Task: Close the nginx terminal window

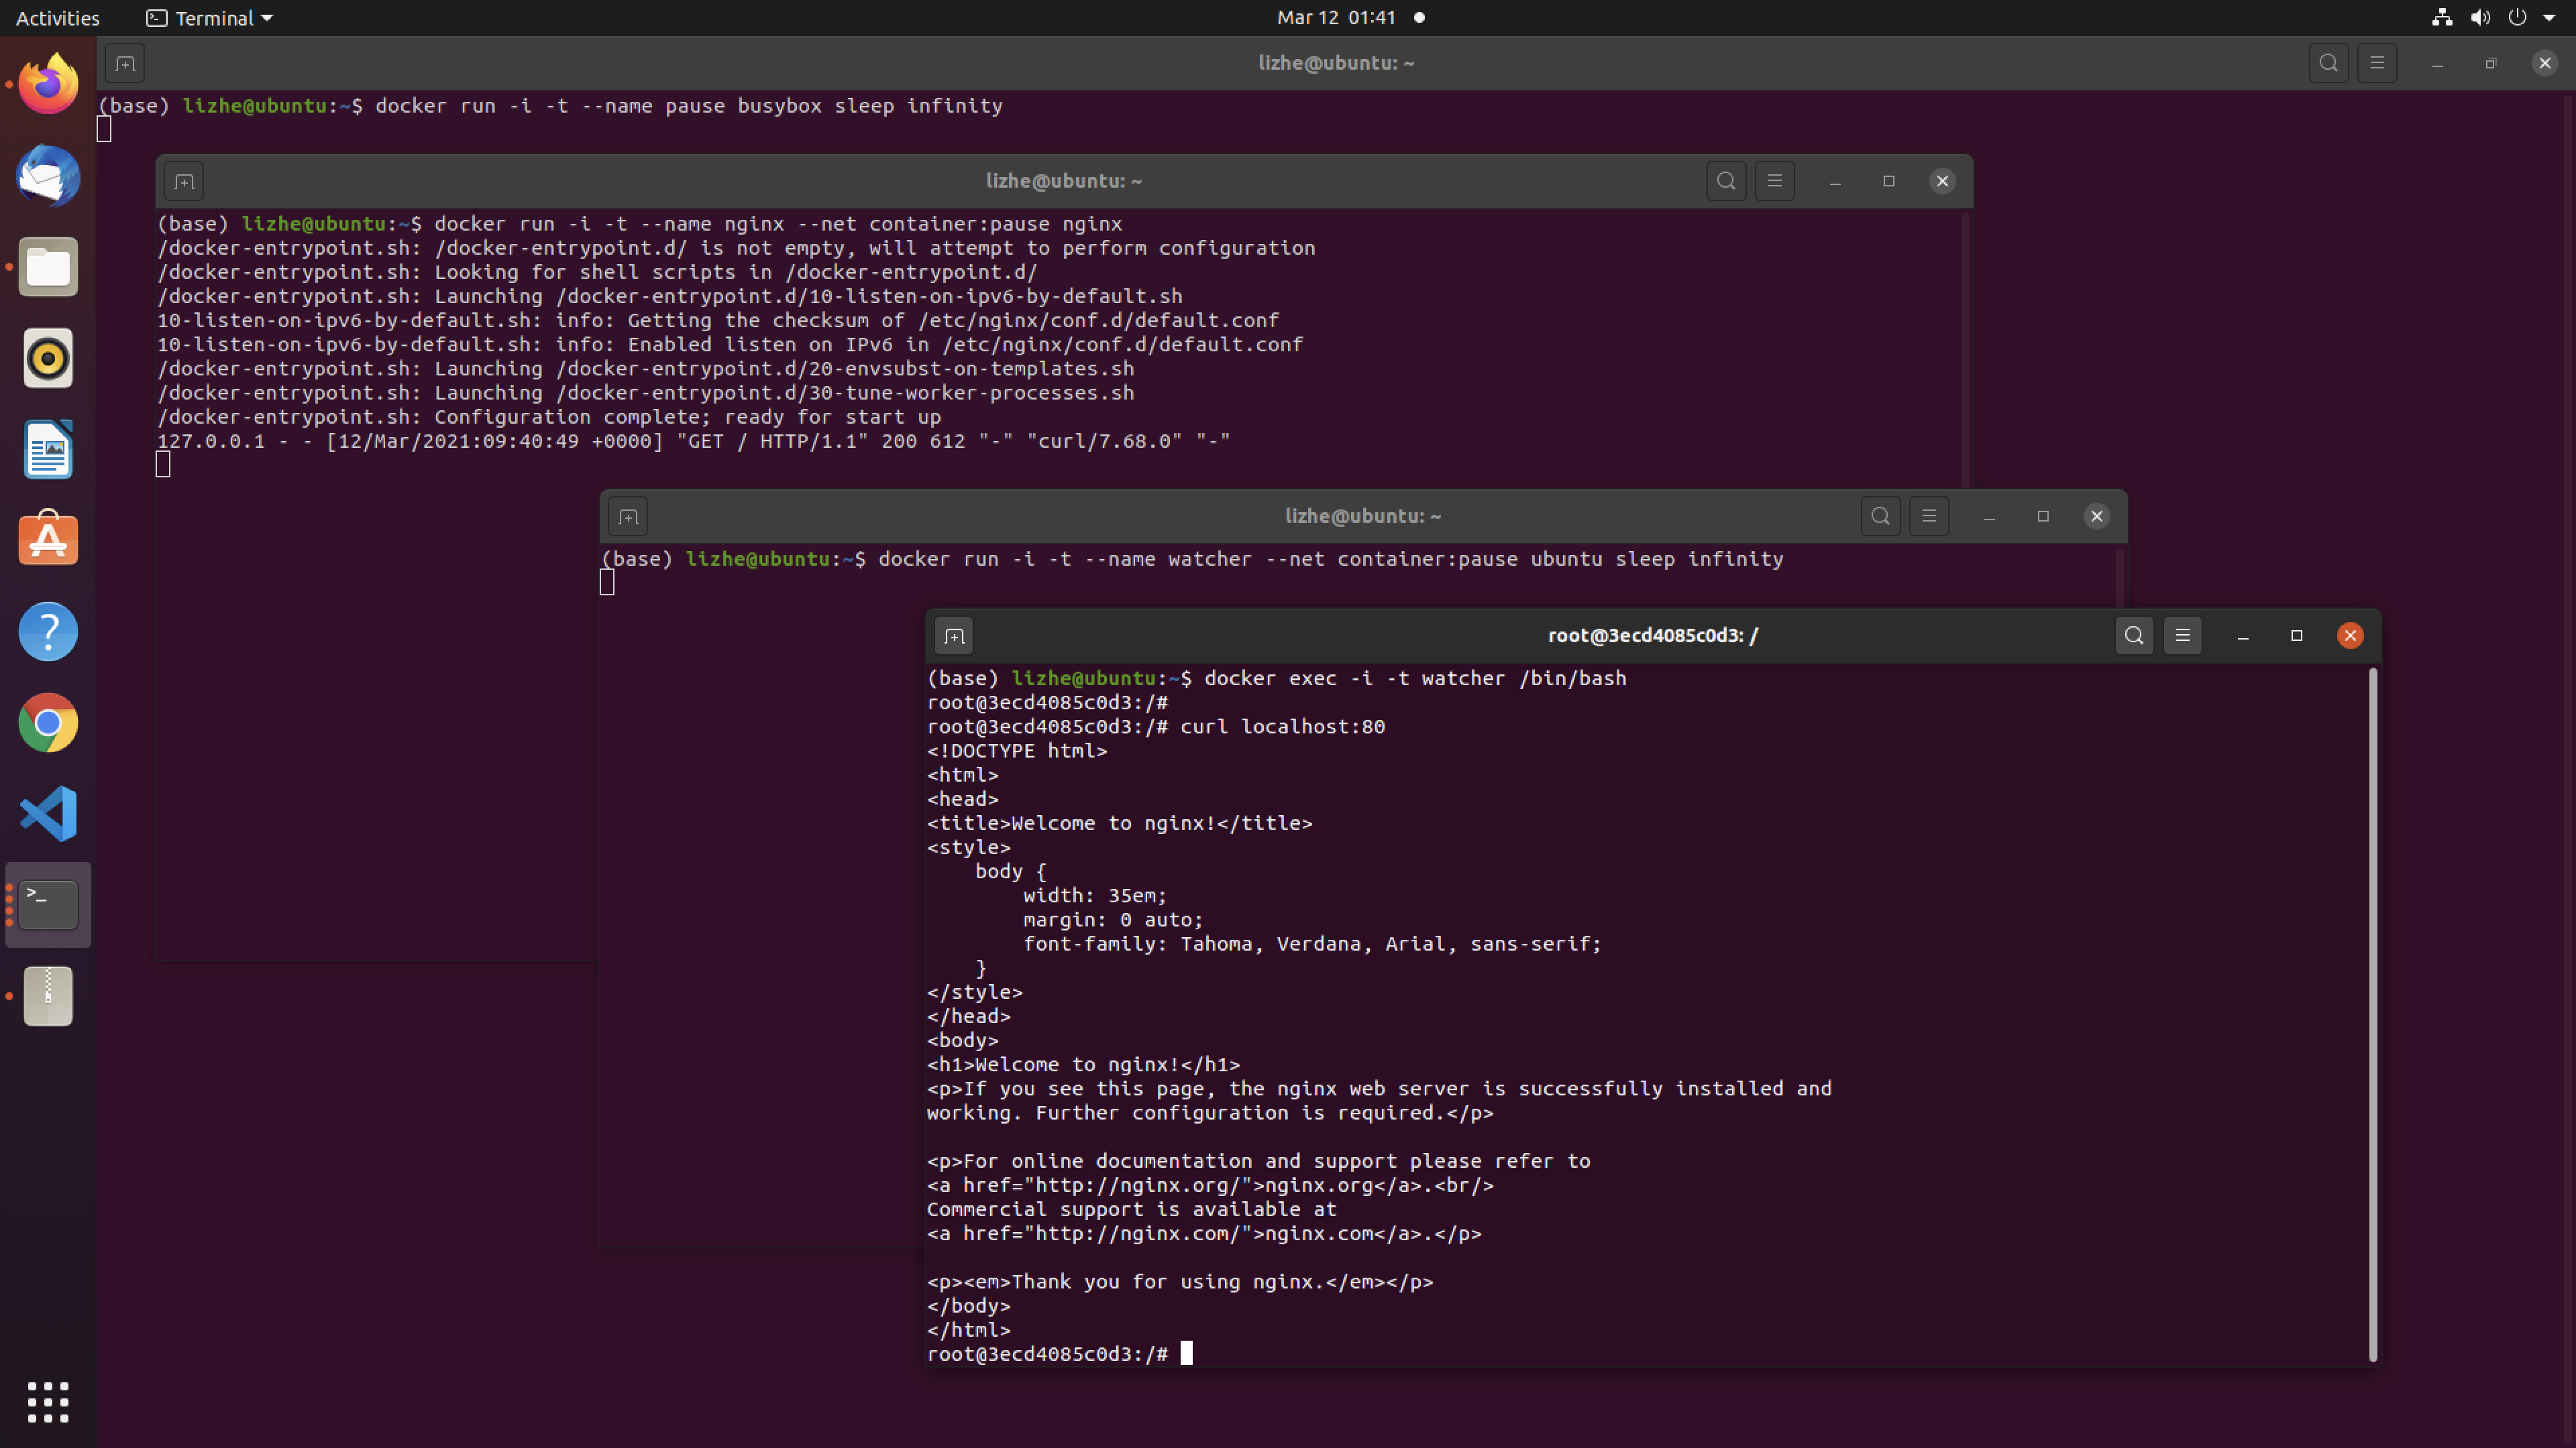Action: (x=1943, y=181)
